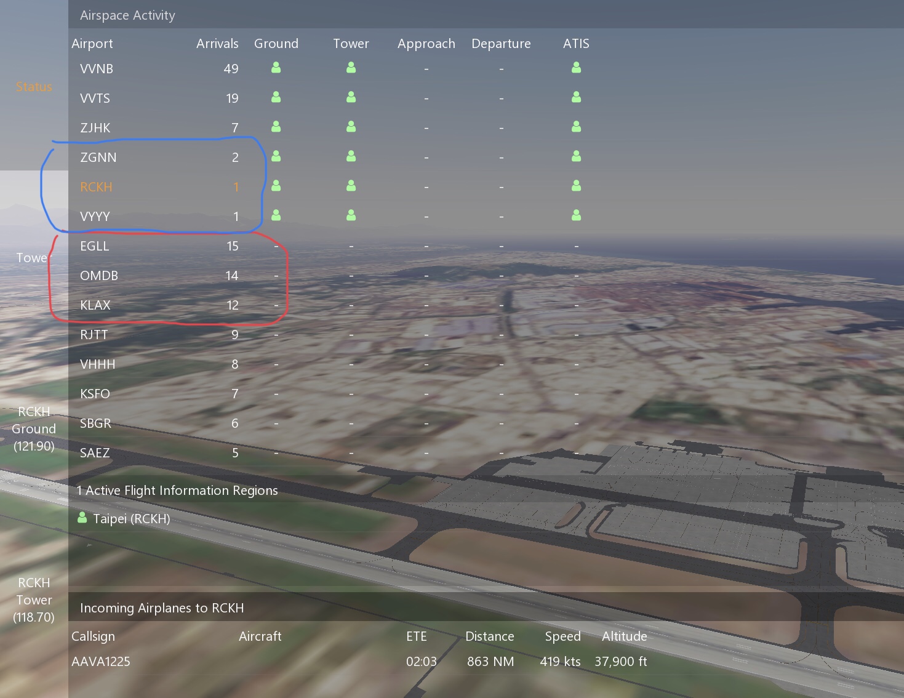The width and height of the screenshot is (904, 698).
Task: Select the Taipei (RCKH) region entry
Action: click(132, 519)
